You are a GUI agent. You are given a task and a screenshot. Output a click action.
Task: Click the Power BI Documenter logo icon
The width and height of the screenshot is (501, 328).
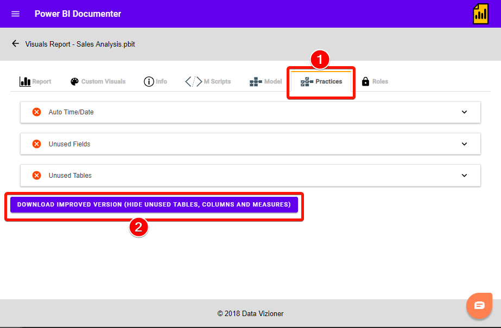pos(480,14)
